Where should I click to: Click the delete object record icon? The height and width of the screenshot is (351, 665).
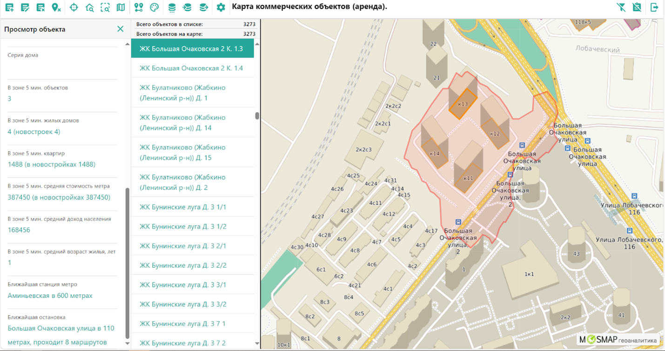coord(41,7)
